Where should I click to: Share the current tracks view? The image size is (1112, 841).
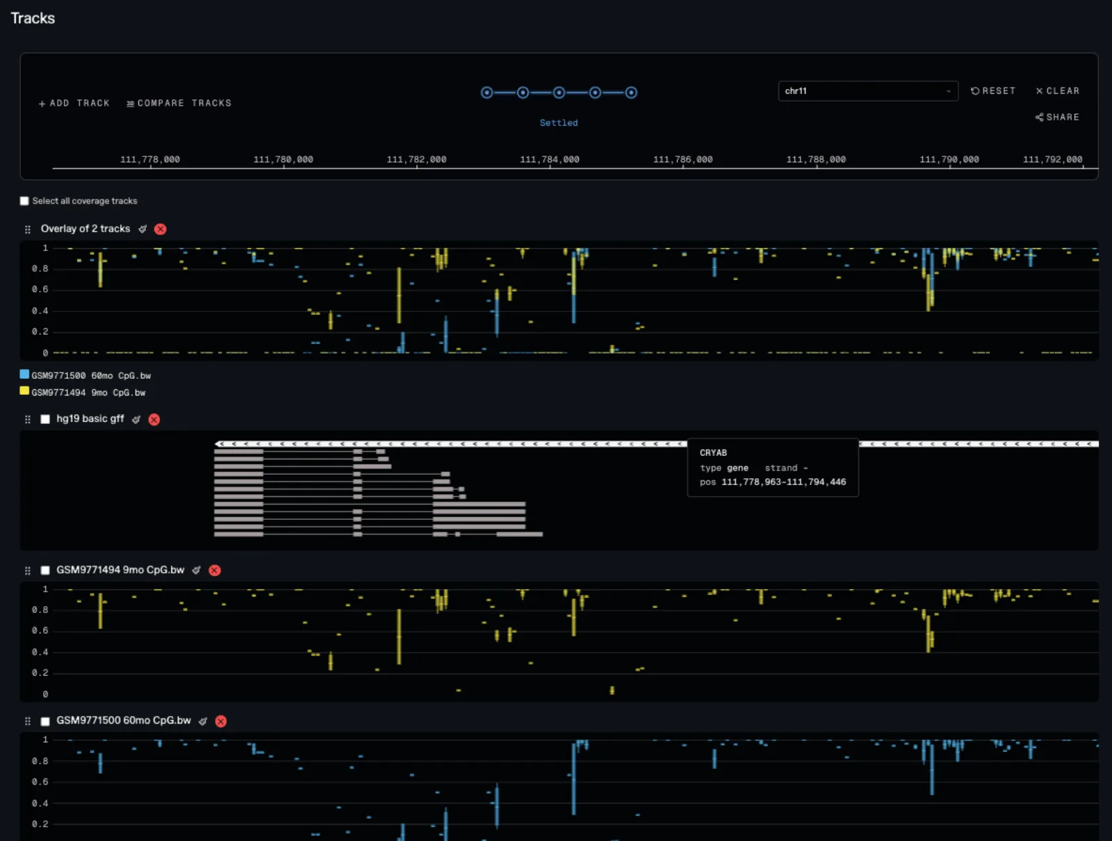(1057, 117)
